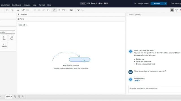This screenshot has height=101, width=181.
Task: Click the Draft badge next to title
Action: 83,4
